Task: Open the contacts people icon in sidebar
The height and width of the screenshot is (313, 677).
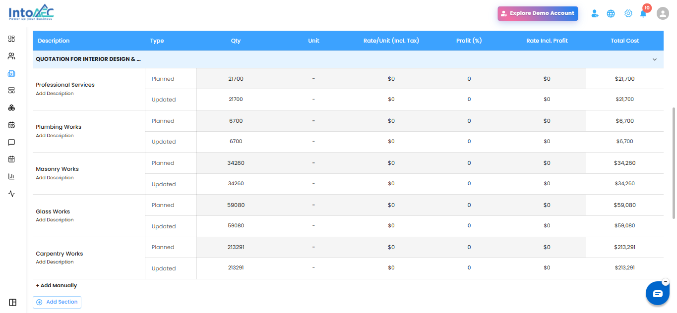Action: pos(12,56)
